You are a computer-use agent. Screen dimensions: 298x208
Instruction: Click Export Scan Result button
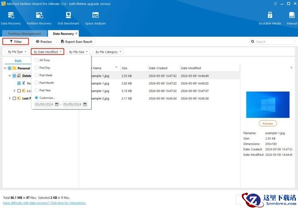[x=77, y=42]
